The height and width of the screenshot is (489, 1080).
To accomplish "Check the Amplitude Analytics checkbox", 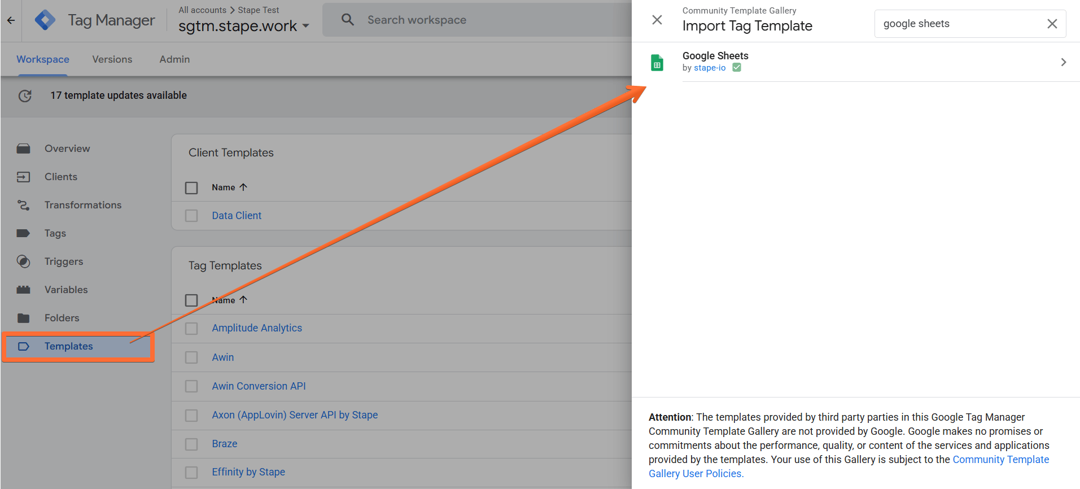I will 191,329.
